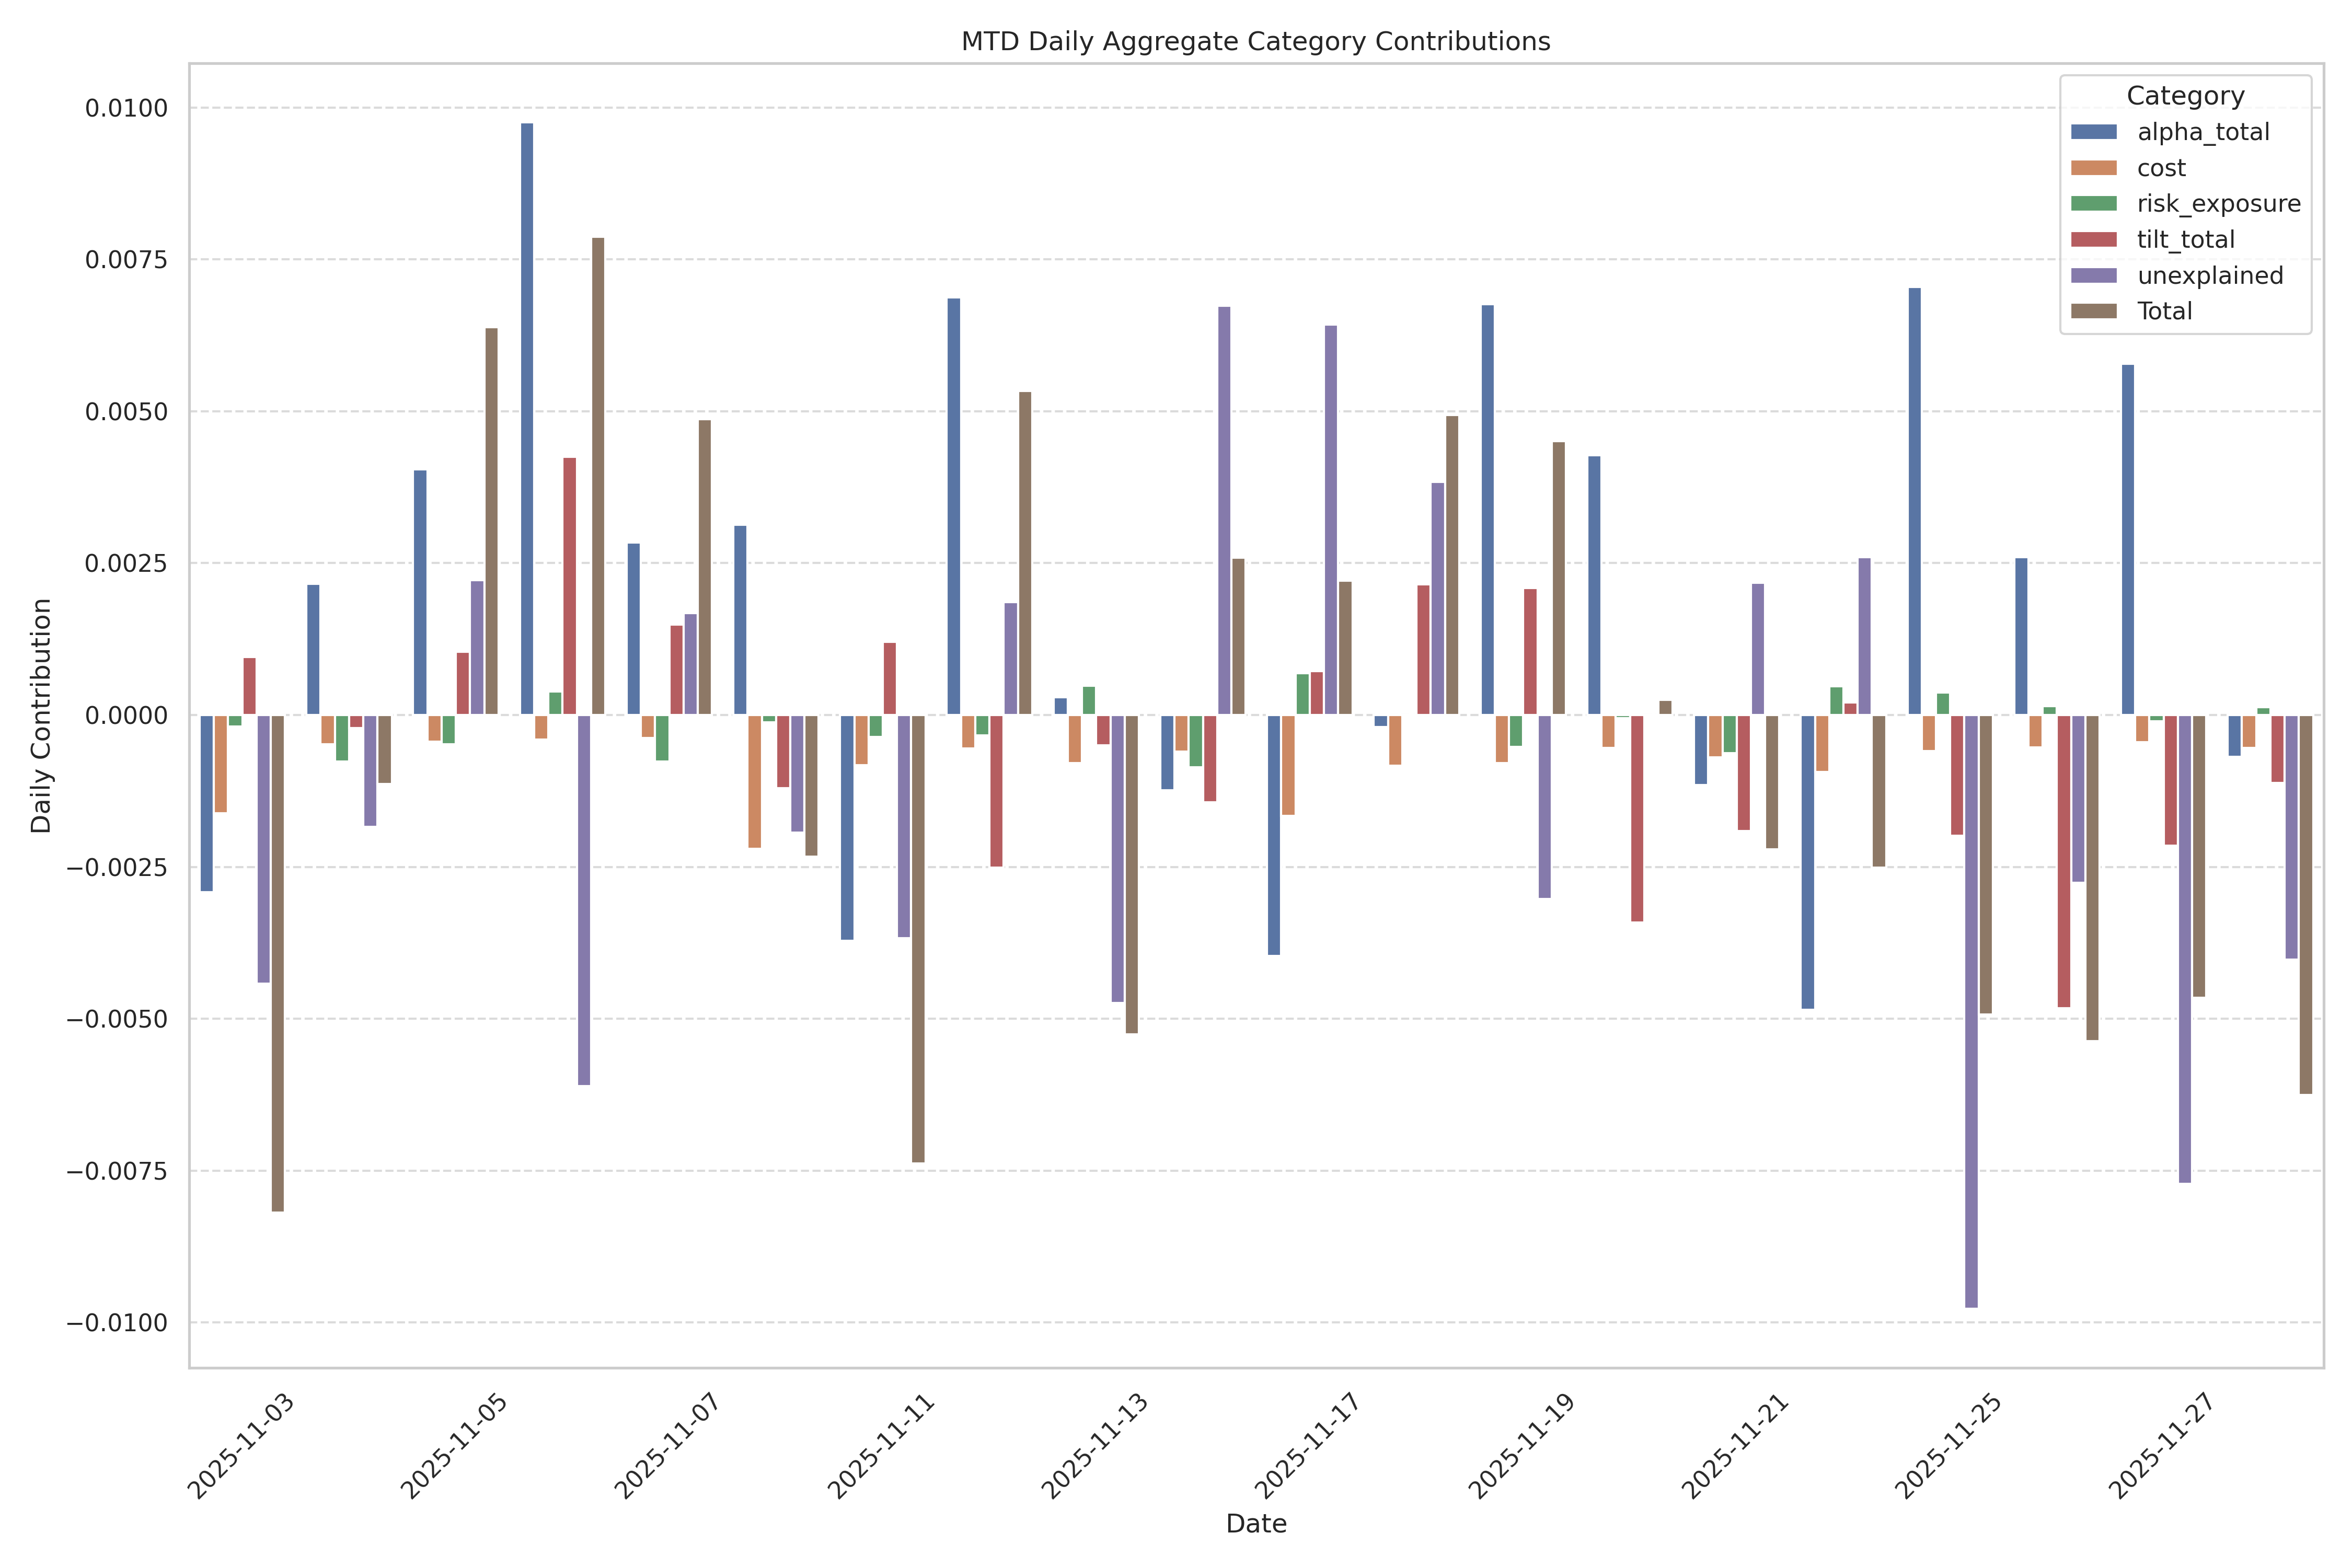Viewport: 2352px width, 1568px height.
Task: Click the Category legend title
Action: pyautogui.click(x=2185, y=96)
